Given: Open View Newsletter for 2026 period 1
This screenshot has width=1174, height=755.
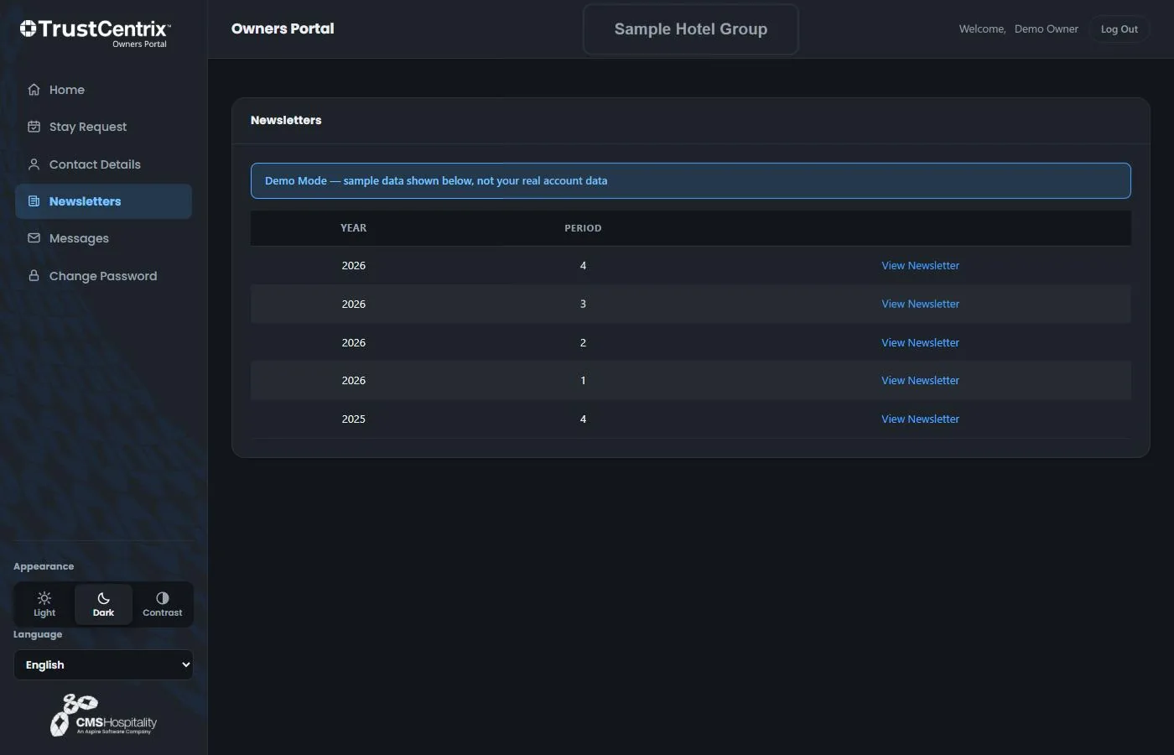Looking at the screenshot, I should point(920,381).
